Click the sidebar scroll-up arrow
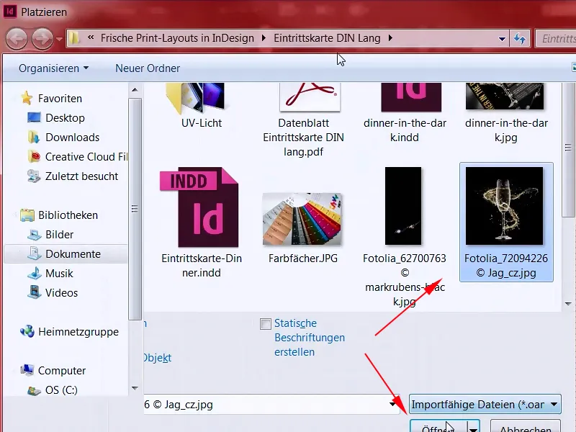 click(x=135, y=89)
